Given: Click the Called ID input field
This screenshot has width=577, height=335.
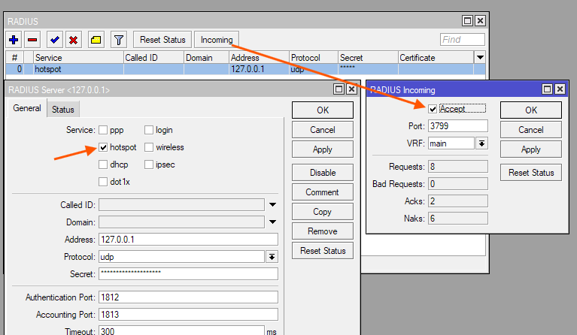Looking at the screenshot, I should point(181,204).
